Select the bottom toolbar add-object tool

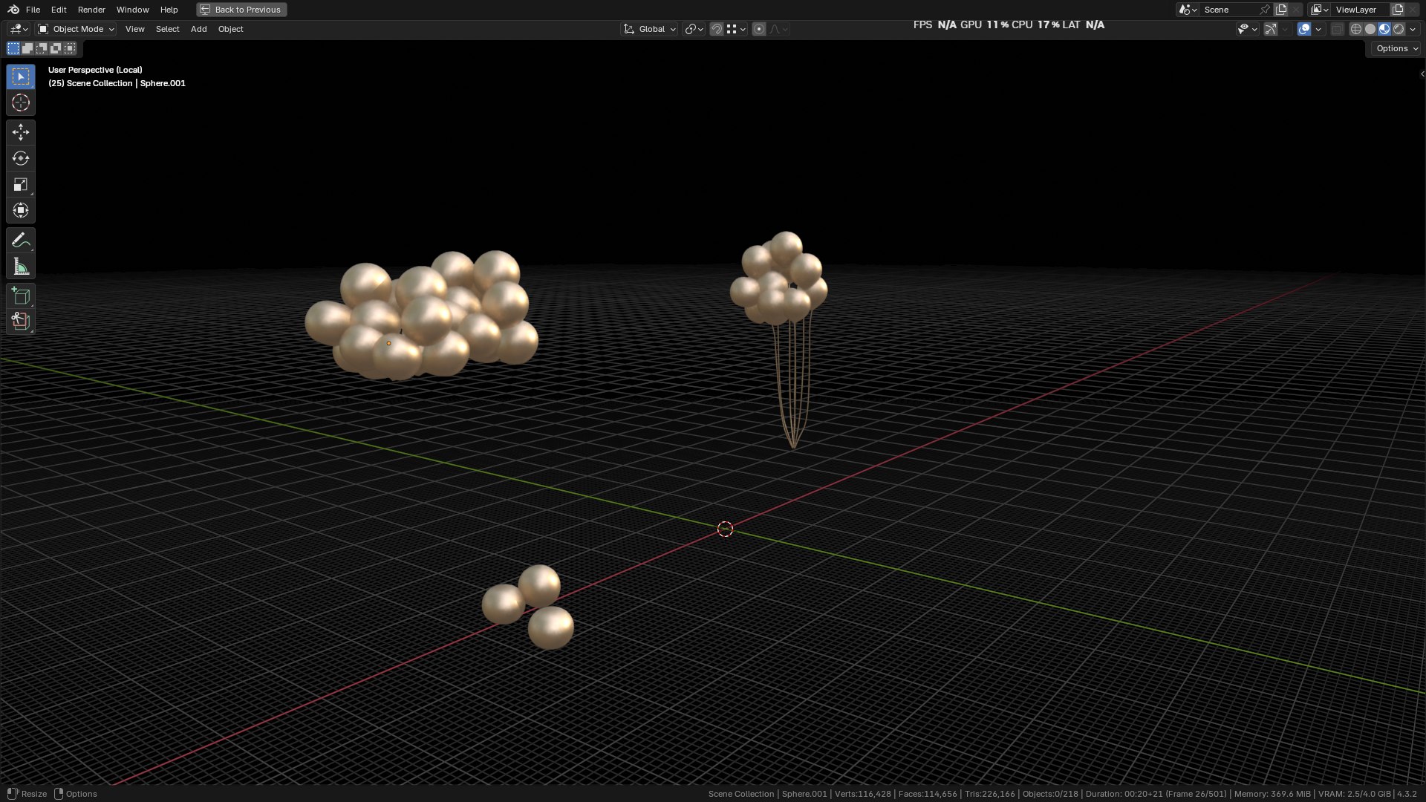point(21,321)
